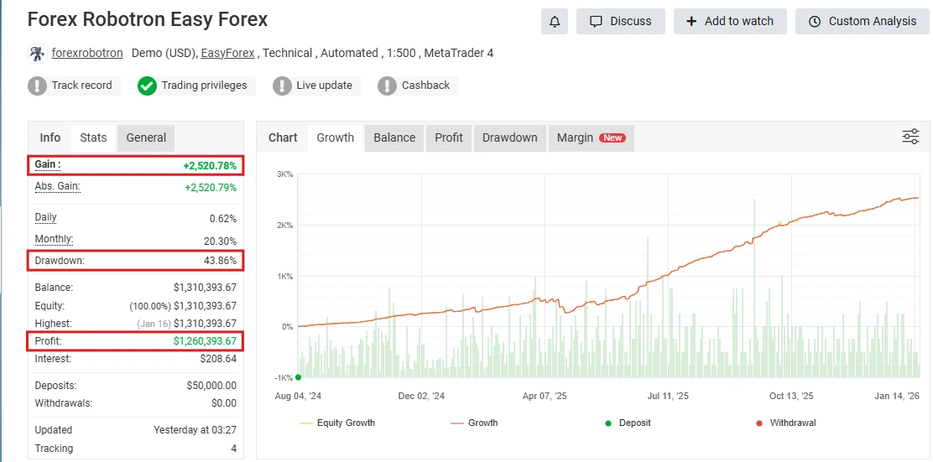
Task: Toggle Growth series in chart legend
Action: (x=474, y=423)
